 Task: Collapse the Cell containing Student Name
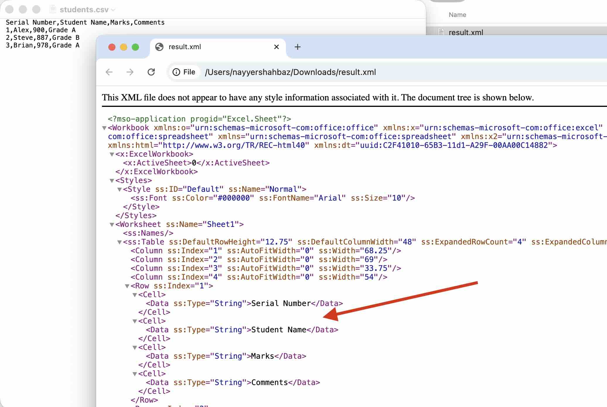pos(134,321)
